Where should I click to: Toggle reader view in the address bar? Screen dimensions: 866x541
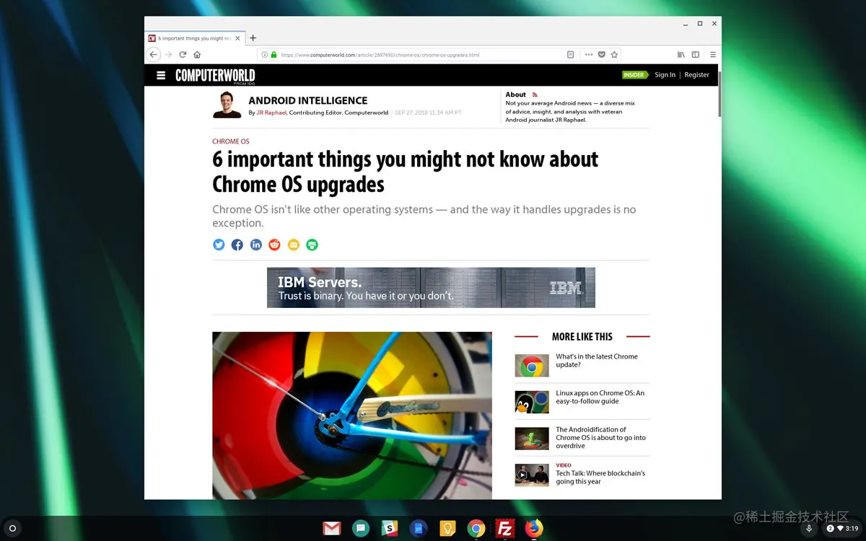coord(570,55)
